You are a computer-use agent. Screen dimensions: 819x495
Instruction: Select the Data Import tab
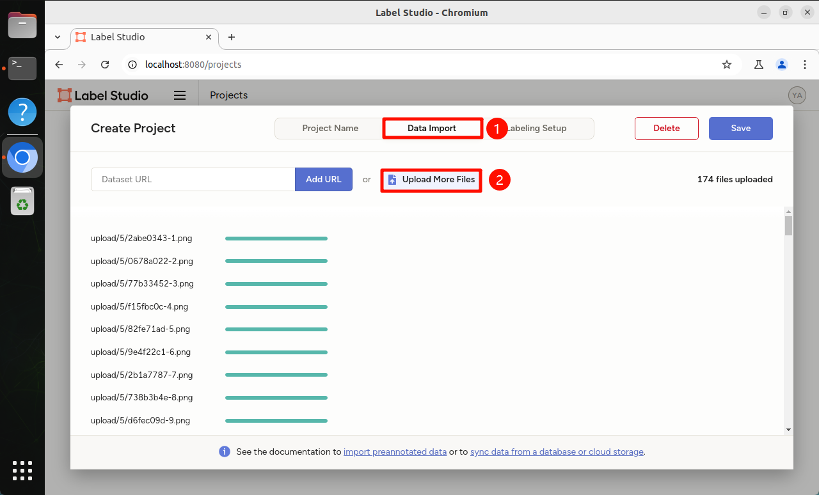coord(432,128)
